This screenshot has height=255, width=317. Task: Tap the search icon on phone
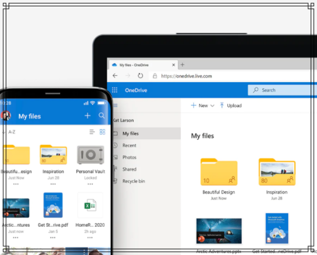pos(101,115)
